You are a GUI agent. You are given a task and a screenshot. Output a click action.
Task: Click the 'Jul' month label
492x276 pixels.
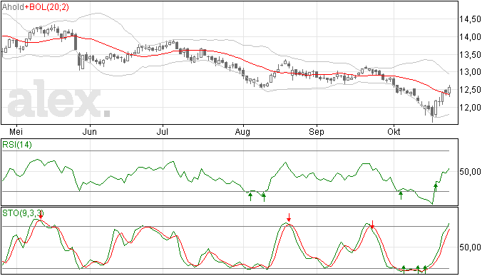[x=163, y=131]
